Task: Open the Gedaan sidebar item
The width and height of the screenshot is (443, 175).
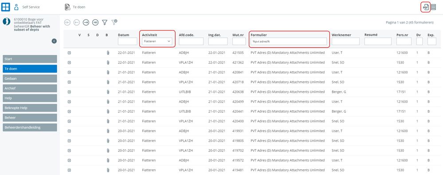Action: click(x=30, y=79)
